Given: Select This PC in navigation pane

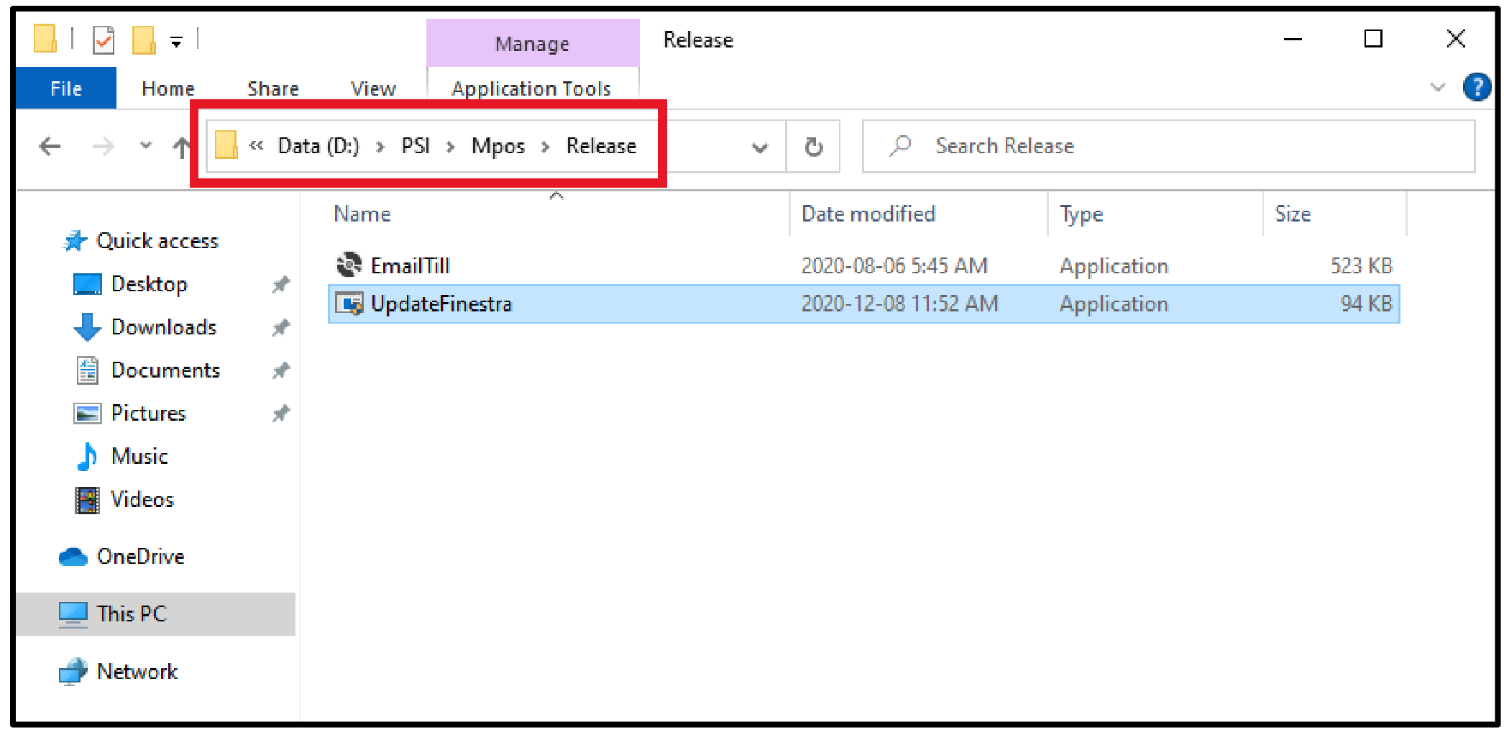Looking at the screenshot, I should [132, 613].
